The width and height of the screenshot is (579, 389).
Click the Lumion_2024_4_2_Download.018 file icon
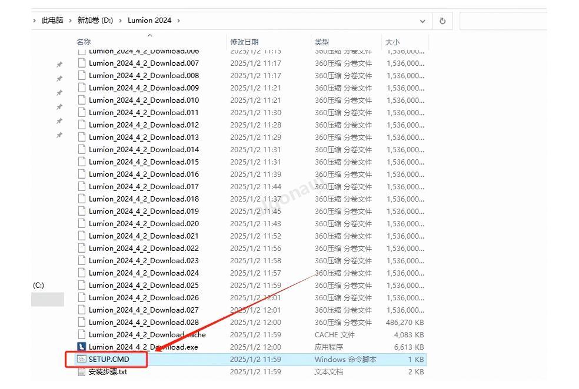82,199
